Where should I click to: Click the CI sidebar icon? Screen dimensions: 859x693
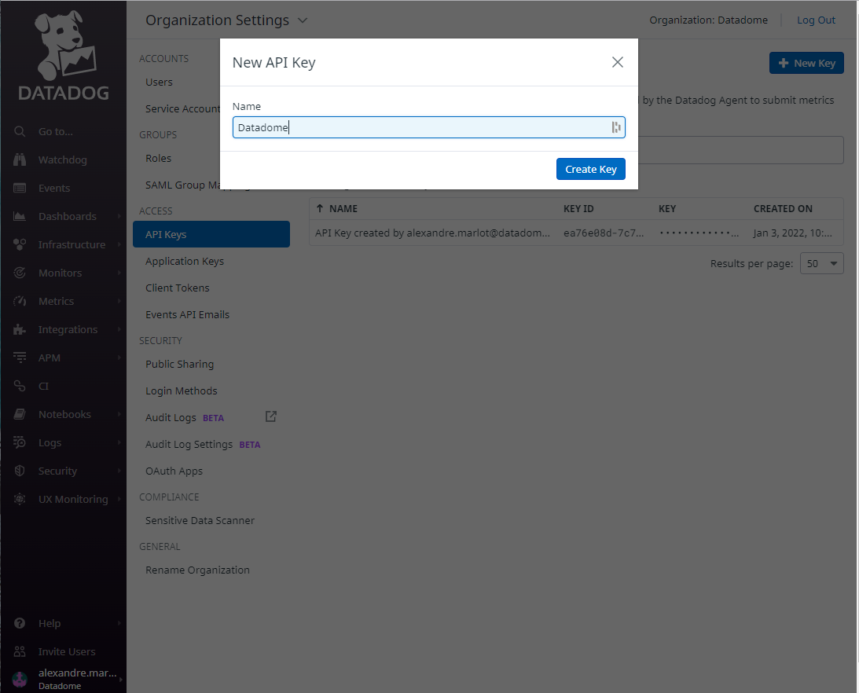[20, 386]
